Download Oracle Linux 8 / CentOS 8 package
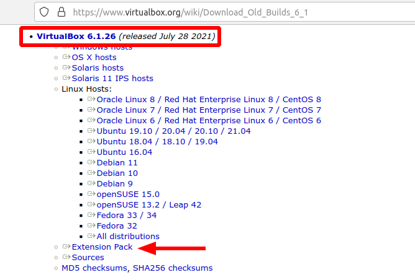 point(209,100)
